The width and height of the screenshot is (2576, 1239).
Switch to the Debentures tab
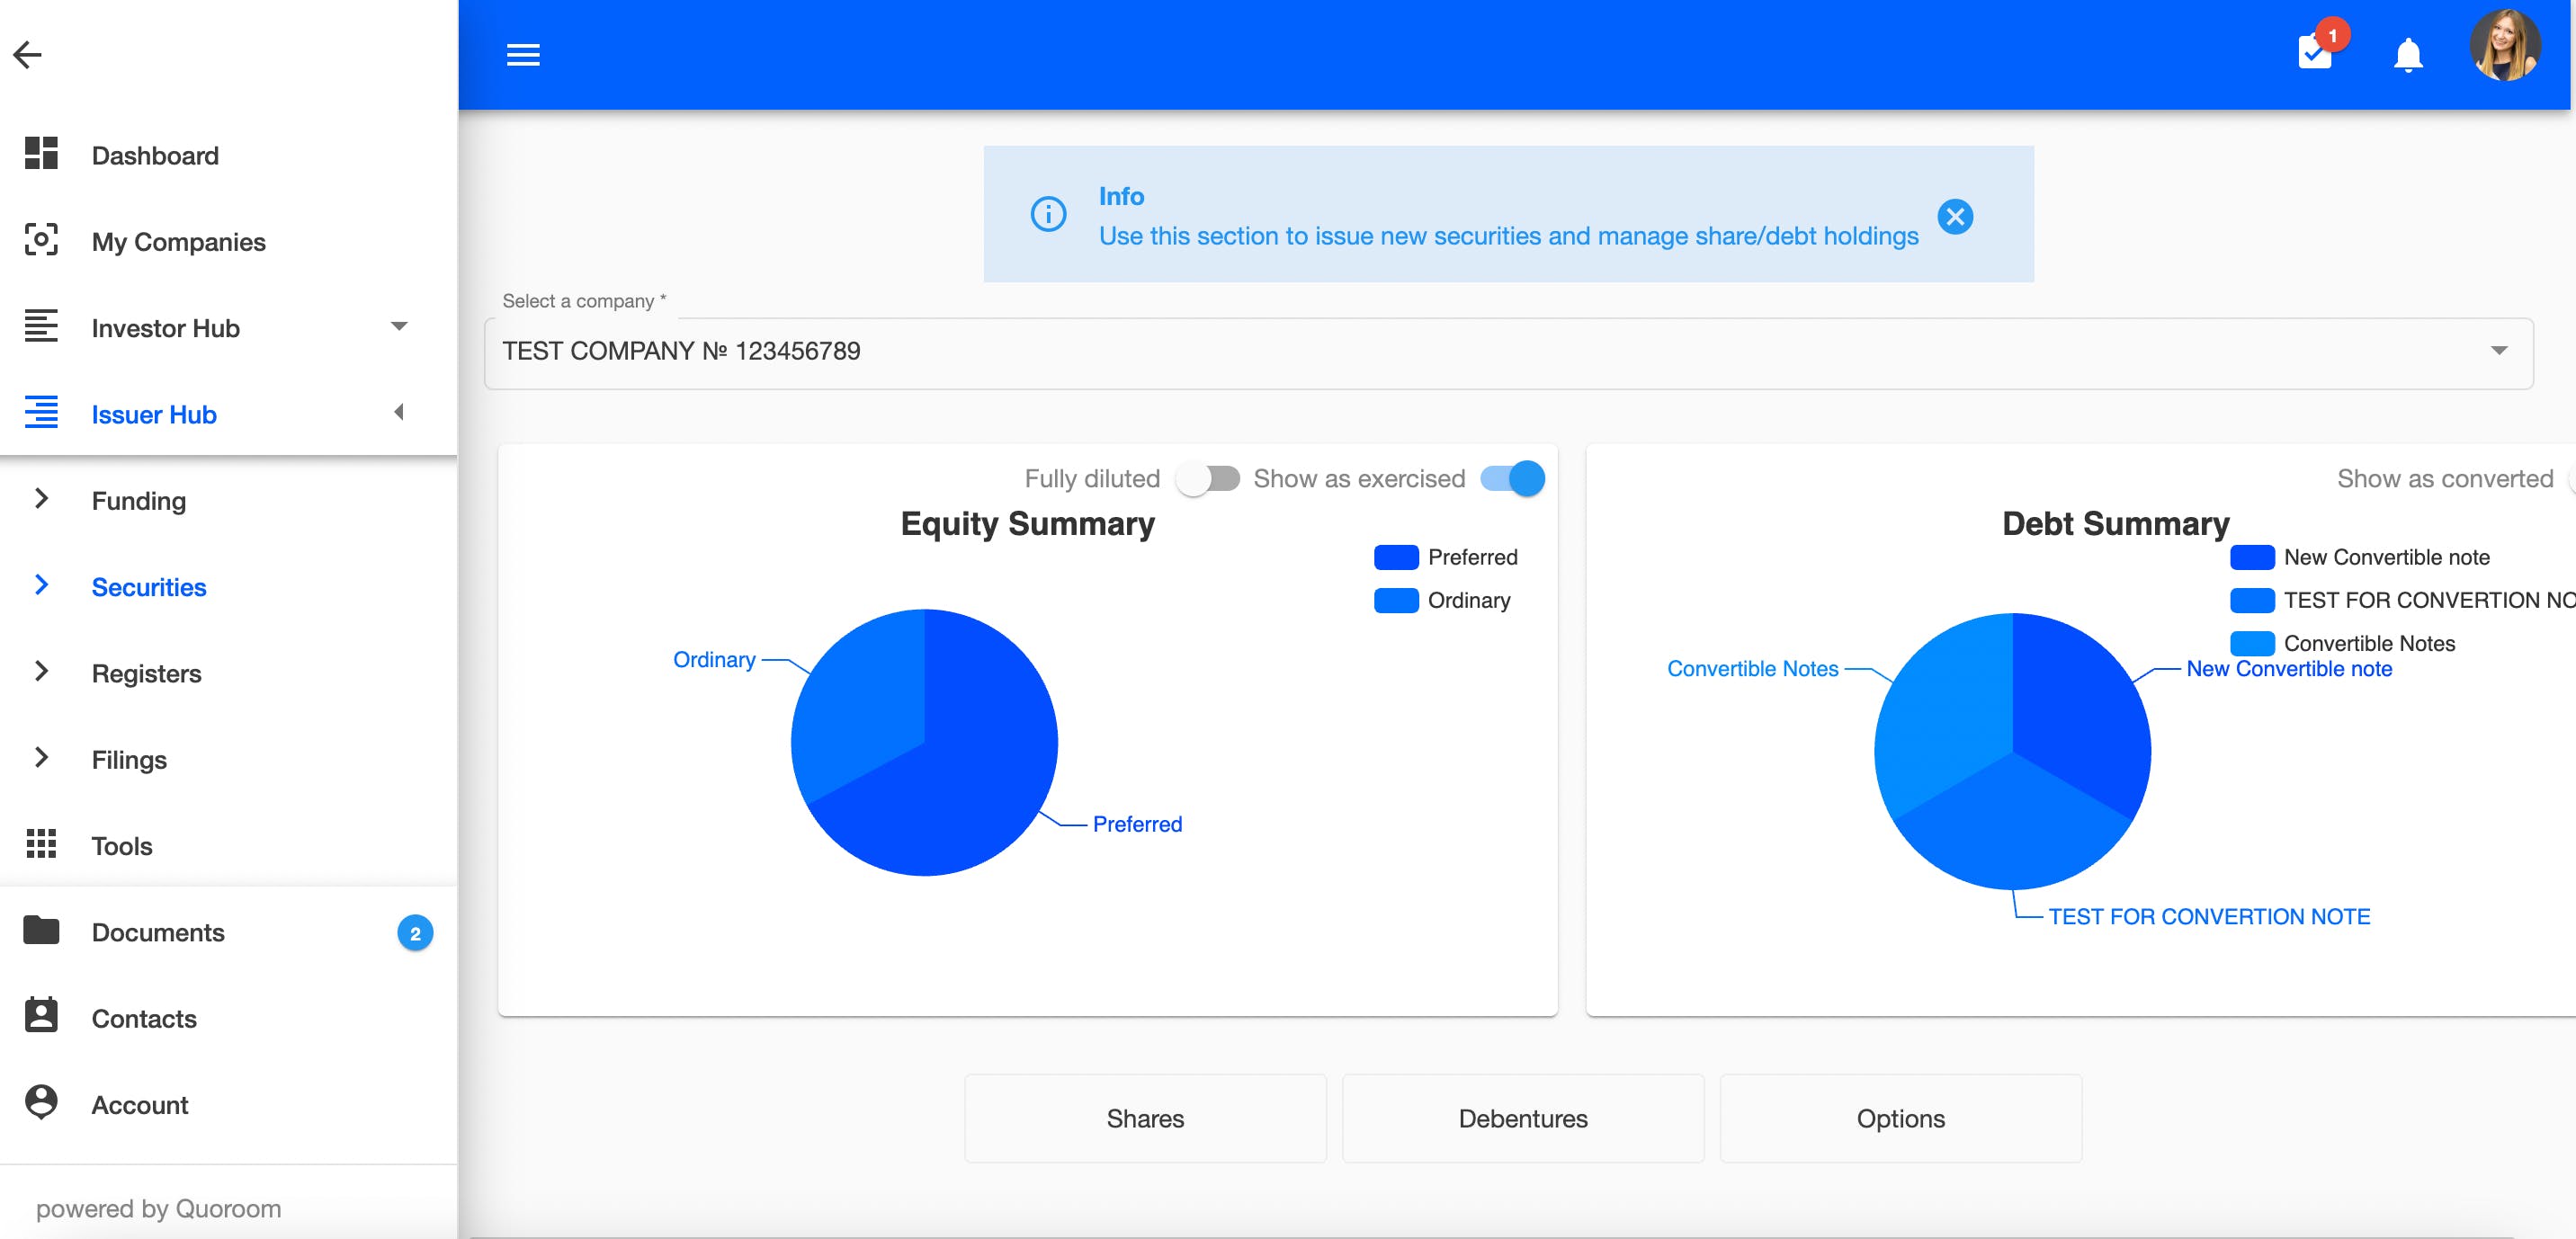[x=1522, y=1118]
